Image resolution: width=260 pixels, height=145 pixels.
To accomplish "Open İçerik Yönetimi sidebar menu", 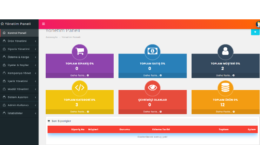I will pyautogui.click(x=19, y=81).
